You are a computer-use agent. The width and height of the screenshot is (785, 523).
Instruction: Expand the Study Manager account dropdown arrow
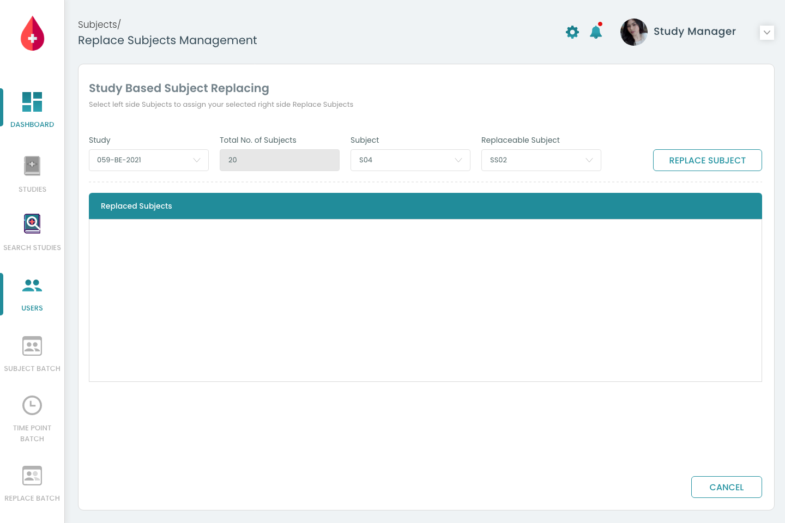(767, 32)
